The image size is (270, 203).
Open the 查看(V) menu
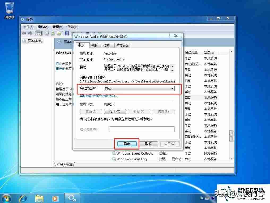[x=58, y=27]
